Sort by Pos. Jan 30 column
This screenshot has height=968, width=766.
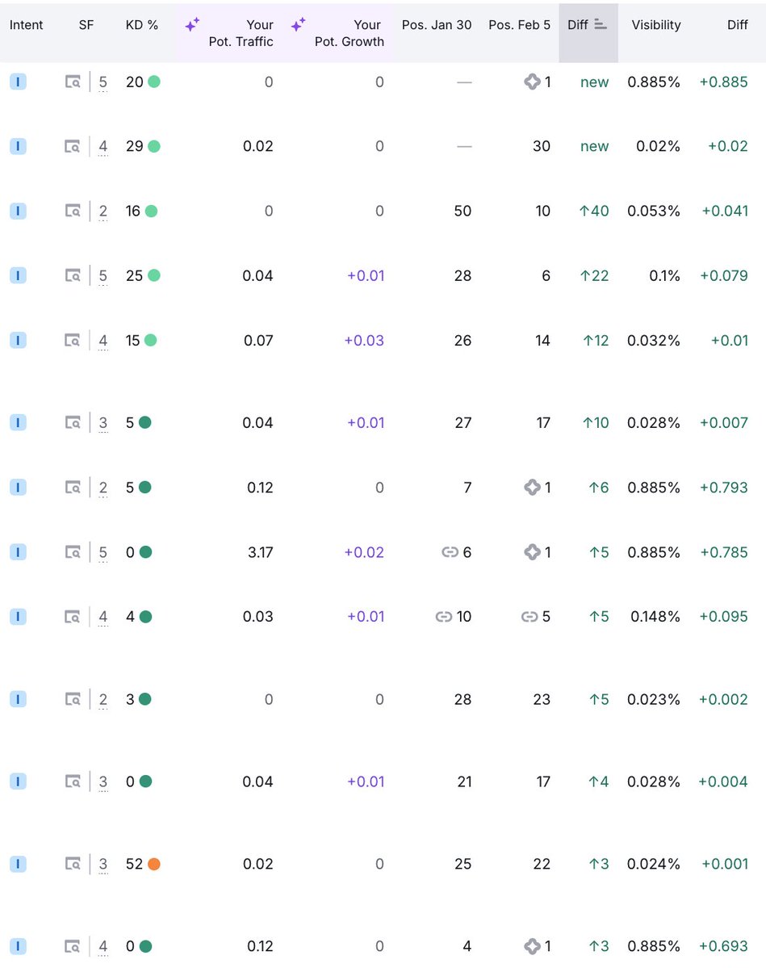click(437, 25)
